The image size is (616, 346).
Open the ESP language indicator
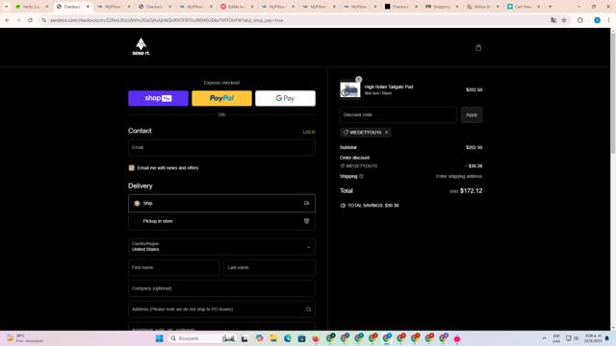point(556,338)
